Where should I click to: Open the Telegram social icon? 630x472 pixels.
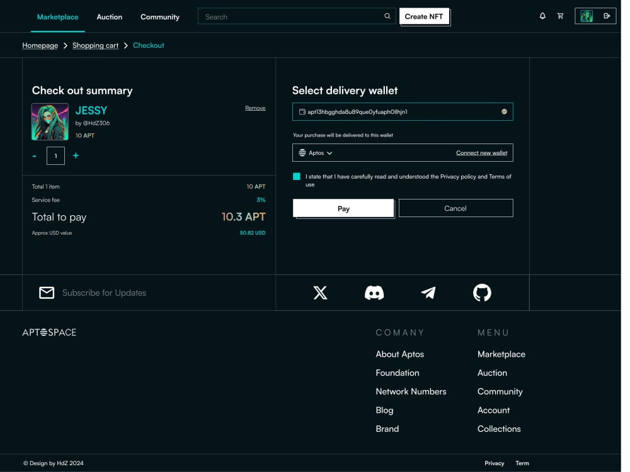428,293
